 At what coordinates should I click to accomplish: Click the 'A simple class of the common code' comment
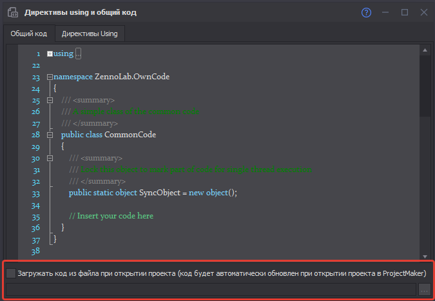tap(130, 112)
